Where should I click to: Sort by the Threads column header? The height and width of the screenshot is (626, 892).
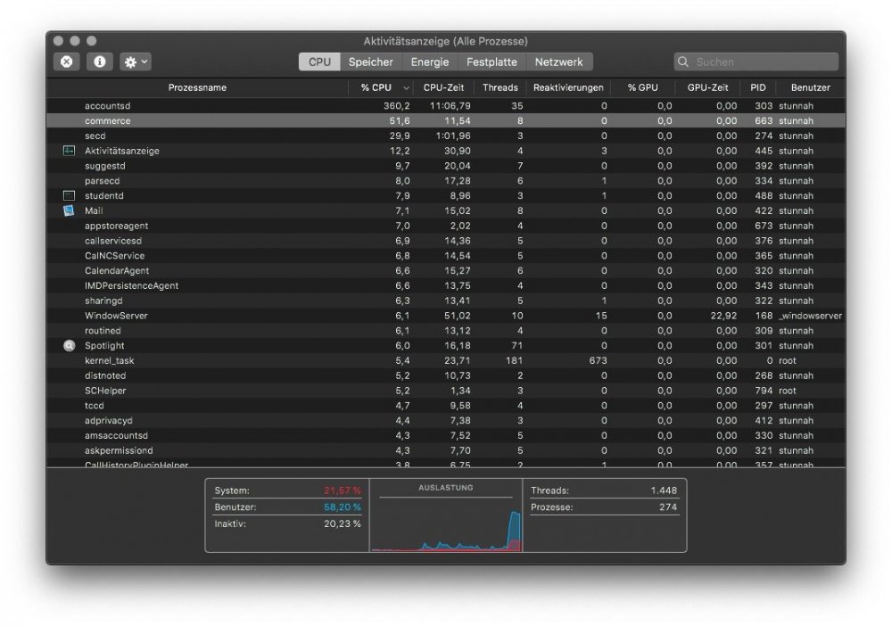[500, 87]
